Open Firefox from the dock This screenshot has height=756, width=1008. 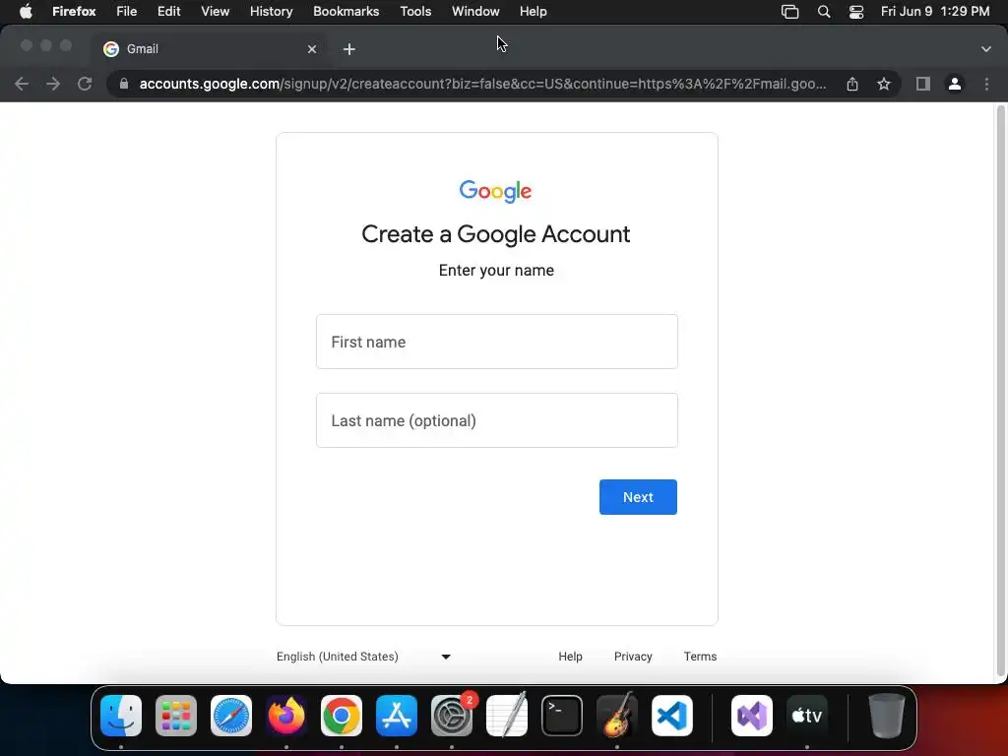[x=286, y=716]
